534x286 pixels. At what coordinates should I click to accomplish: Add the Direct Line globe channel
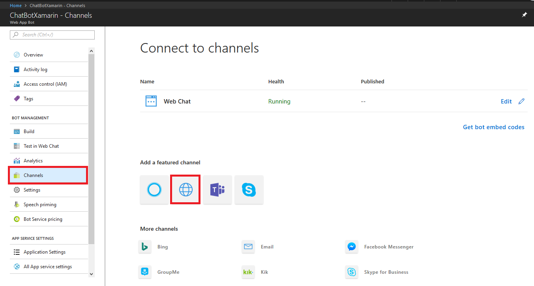(185, 190)
